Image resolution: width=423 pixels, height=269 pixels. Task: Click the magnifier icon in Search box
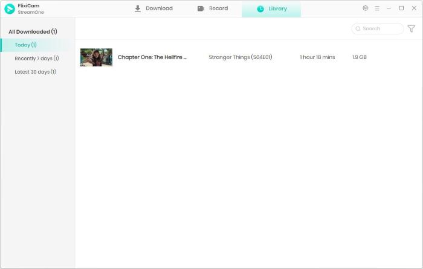[358, 28]
